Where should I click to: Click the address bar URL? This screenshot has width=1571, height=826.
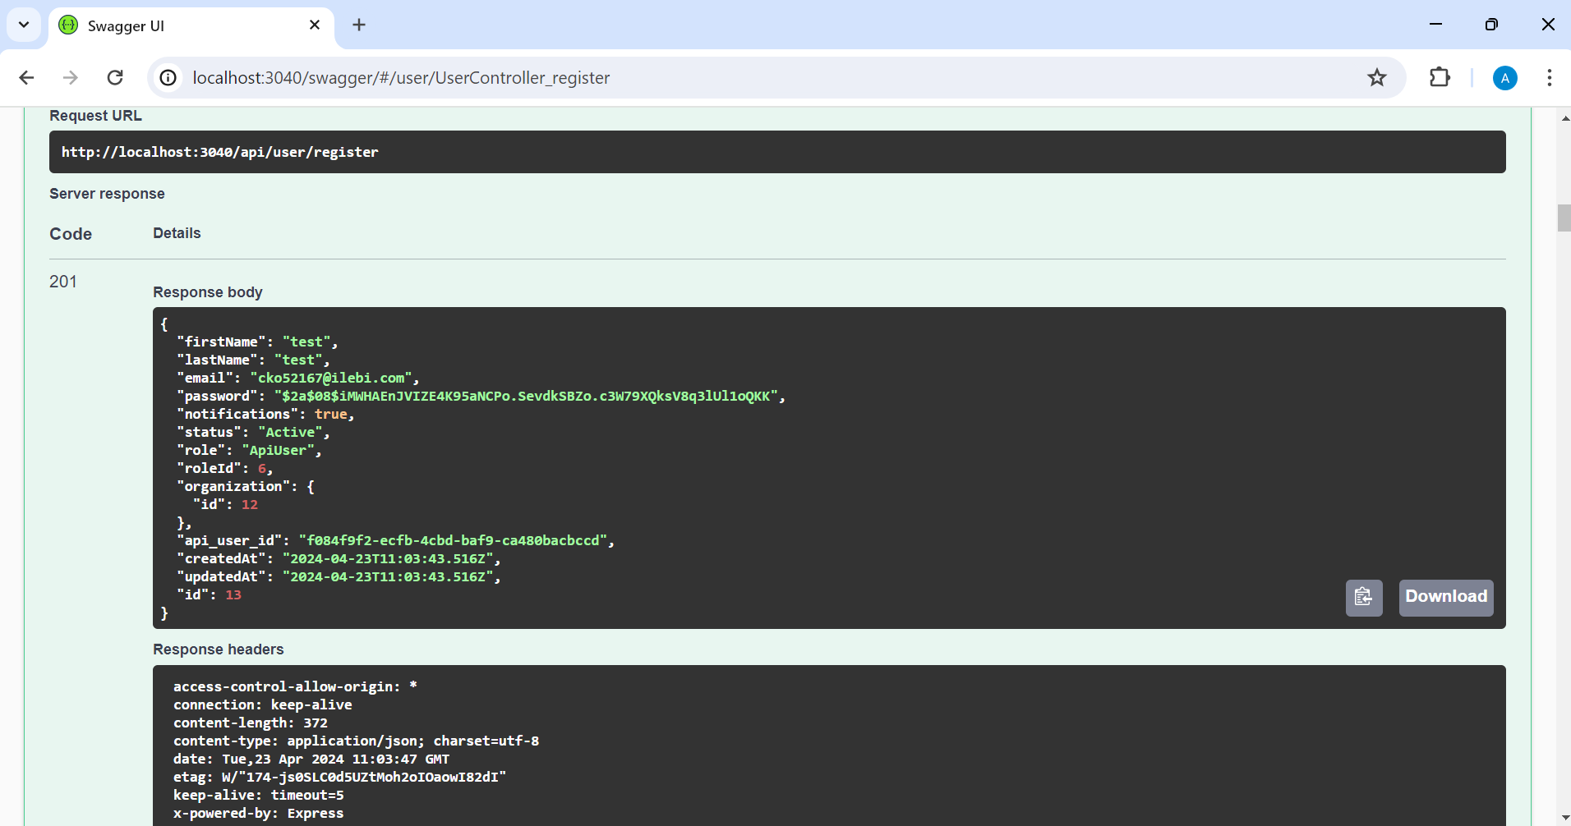pyautogui.click(x=401, y=77)
